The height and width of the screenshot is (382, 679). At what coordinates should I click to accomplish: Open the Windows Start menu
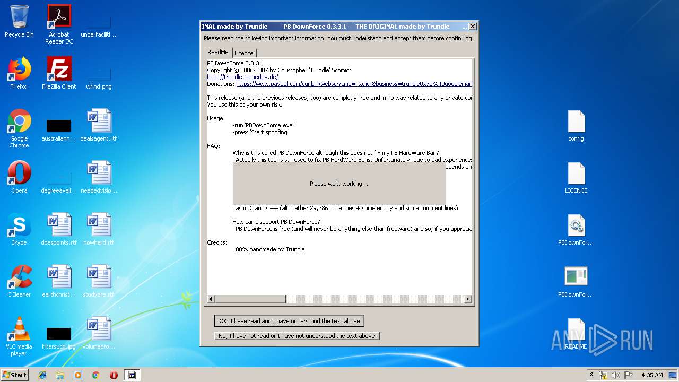[15, 375]
